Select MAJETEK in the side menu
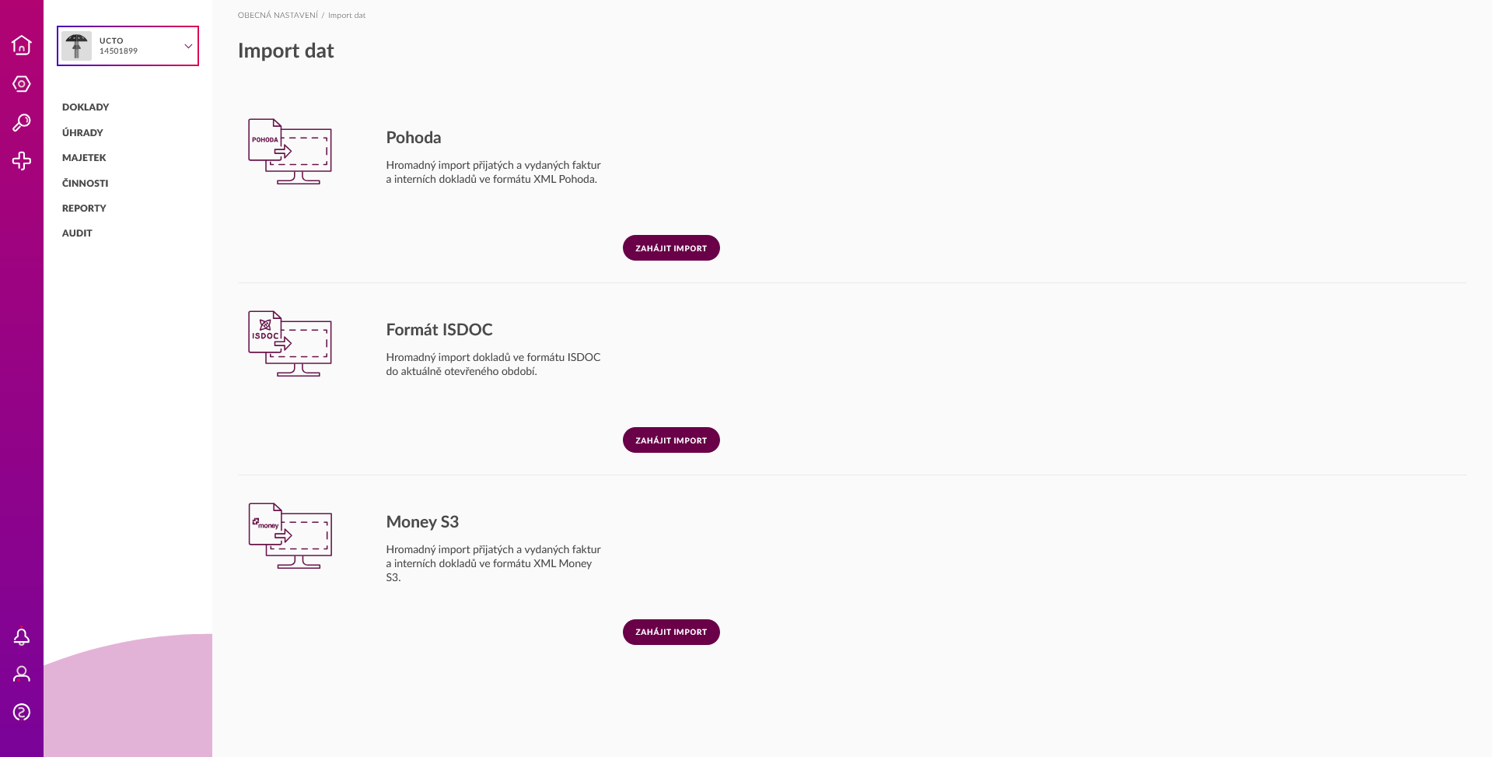The width and height of the screenshot is (1493, 757). pyautogui.click(x=84, y=158)
